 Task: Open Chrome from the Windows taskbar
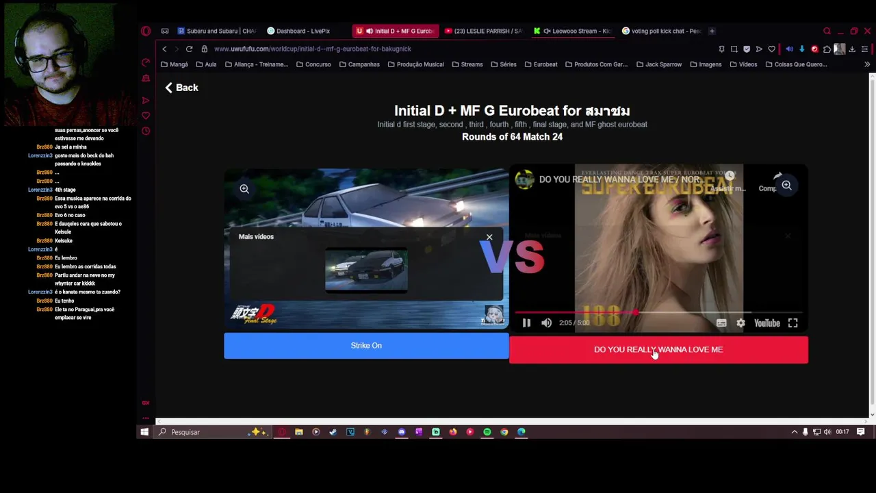tap(504, 432)
